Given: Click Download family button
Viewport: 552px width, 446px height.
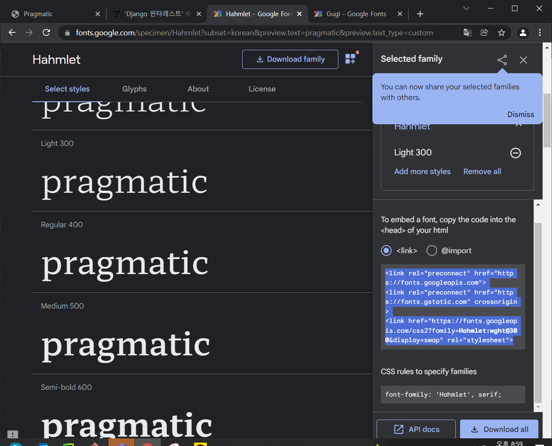Looking at the screenshot, I should click(x=290, y=59).
